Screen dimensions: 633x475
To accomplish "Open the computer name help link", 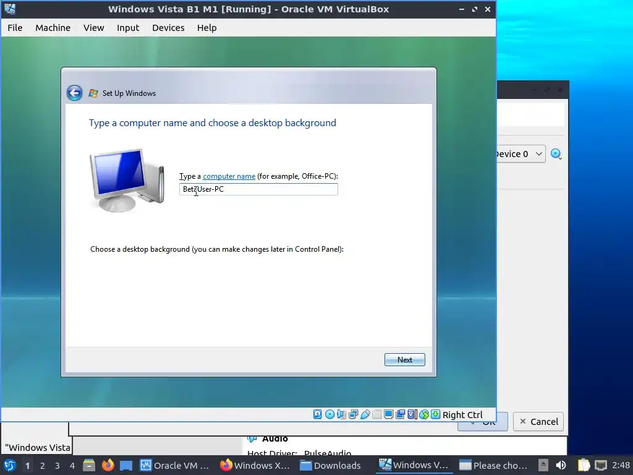I will point(229,176).
